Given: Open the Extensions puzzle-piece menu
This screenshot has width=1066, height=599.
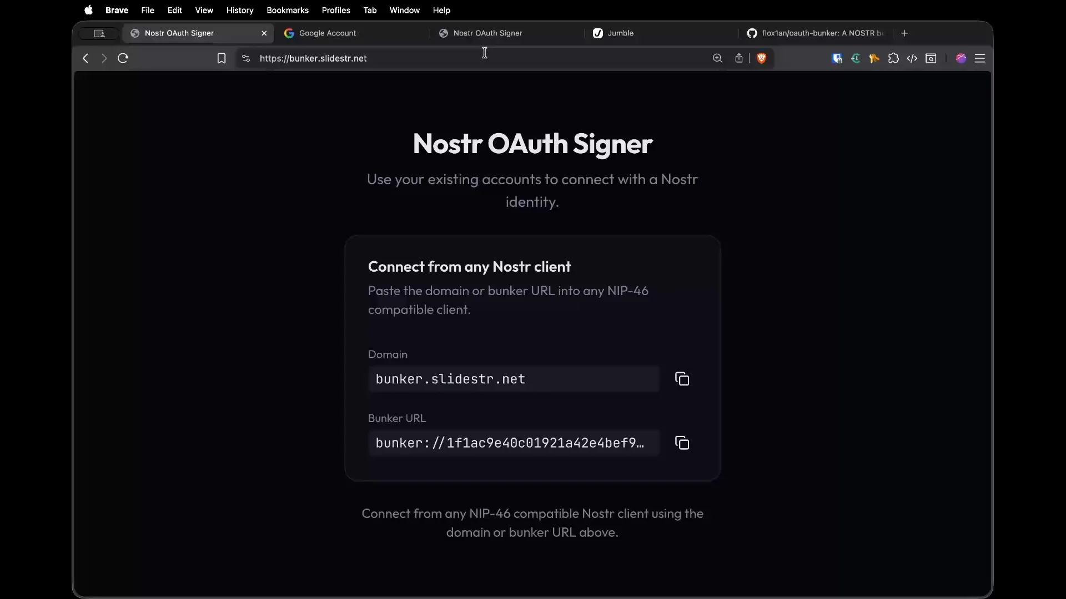Looking at the screenshot, I should 893,58.
